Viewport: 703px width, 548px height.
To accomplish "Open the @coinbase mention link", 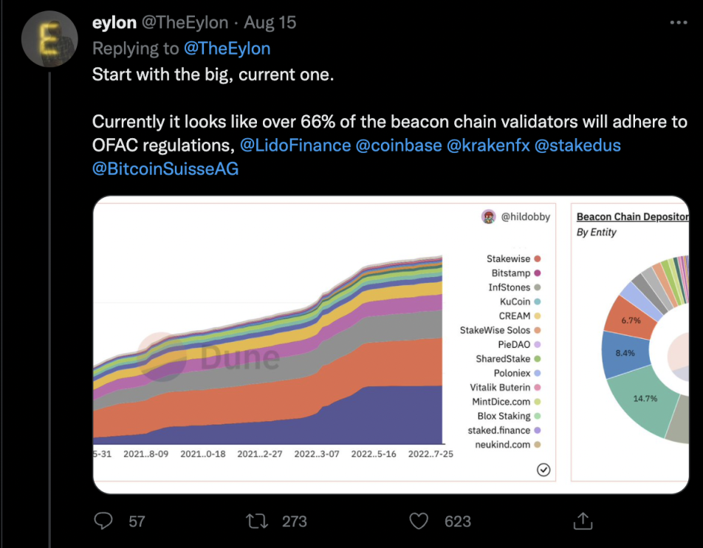I will coord(399,145).
